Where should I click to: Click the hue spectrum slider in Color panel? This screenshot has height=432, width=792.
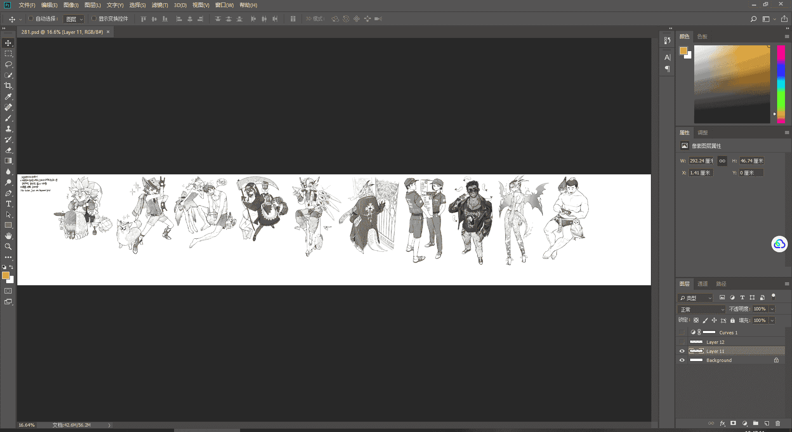[781, 84]
